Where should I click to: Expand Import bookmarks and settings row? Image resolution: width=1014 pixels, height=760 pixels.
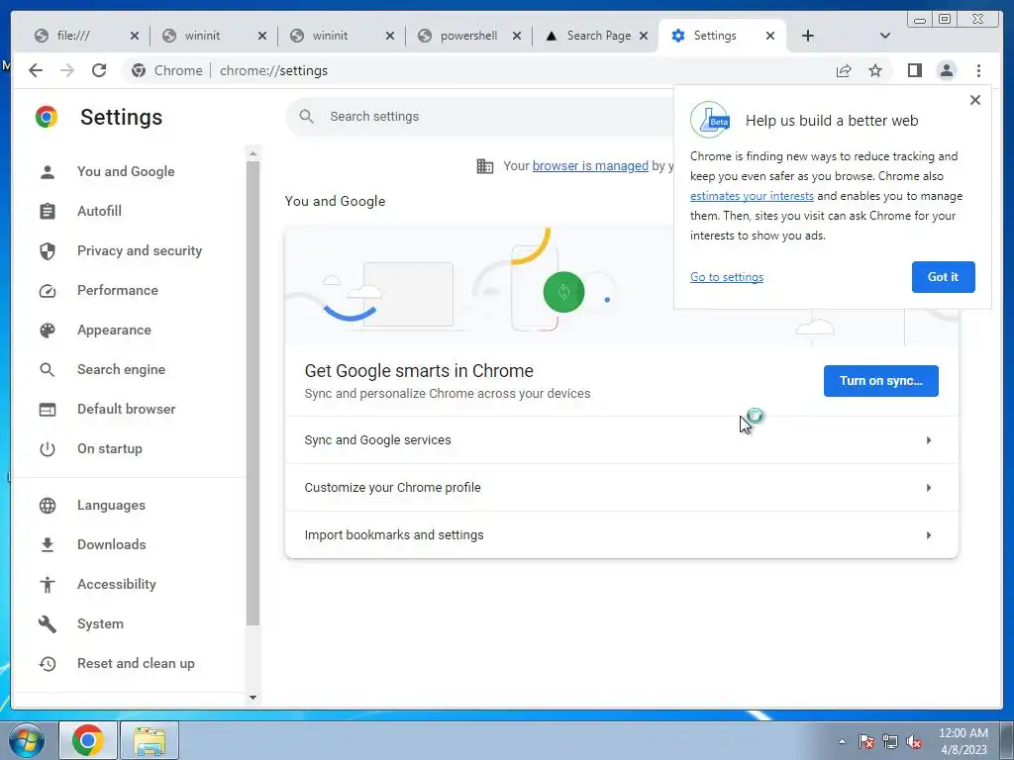622,535
